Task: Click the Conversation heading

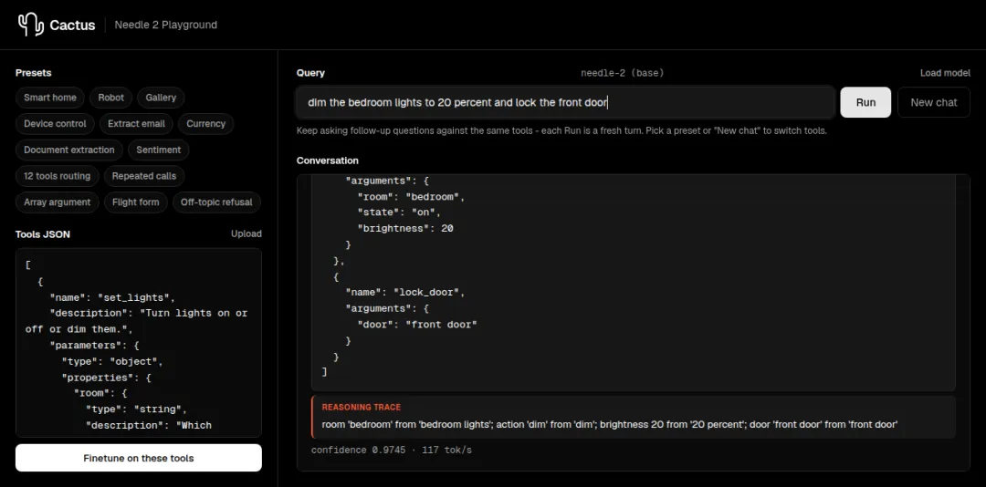Action: 328,161
